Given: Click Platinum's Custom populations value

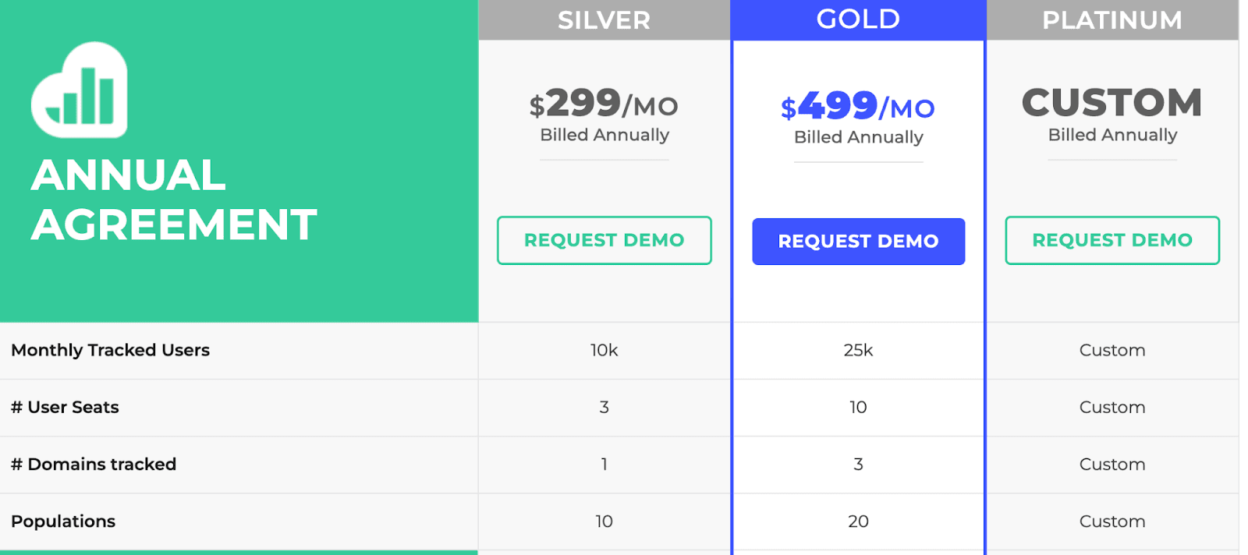Looking at the screenshot, I should (1112, 521).
